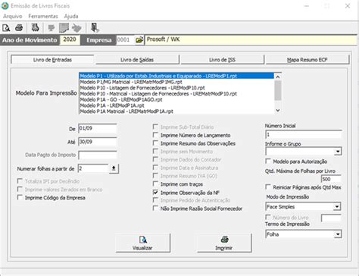This screenshot has height=276, width=359.
Task: Toggle Imprime Sub-Total Diário checkbox
Action: [155, 127]
